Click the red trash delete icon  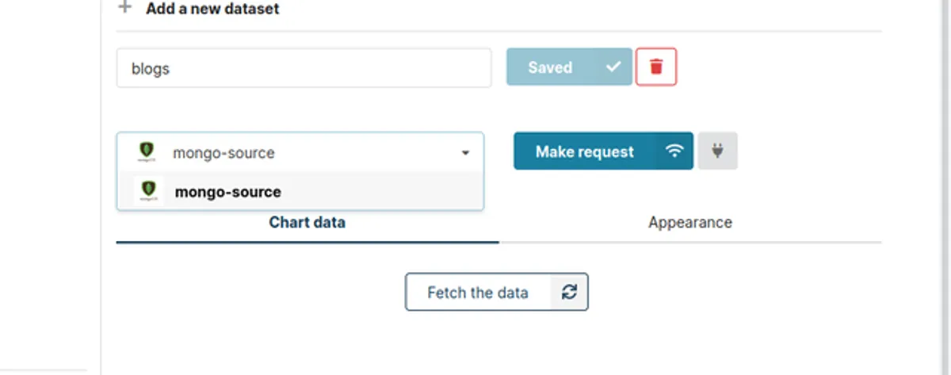coord(656,67)
